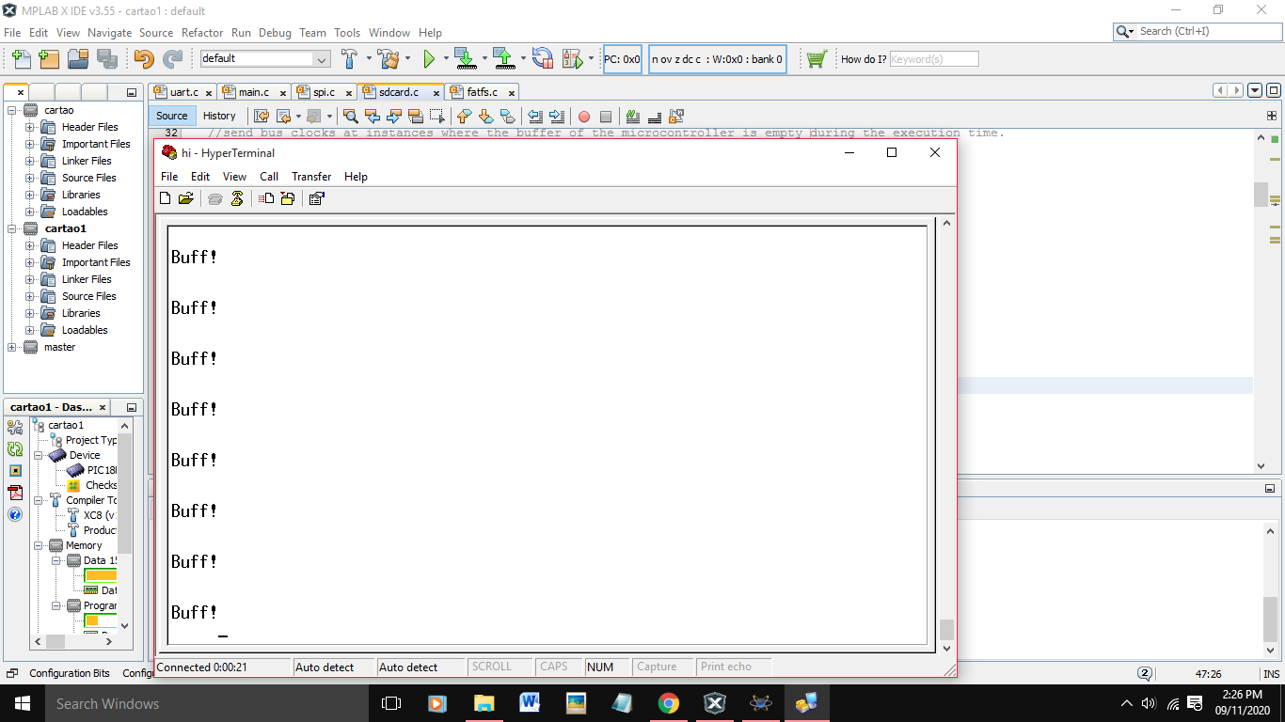Viewport: 1285px width, 722px height.
Task: Open the MPLAB Navigate menu
Action: pos(109,32)
